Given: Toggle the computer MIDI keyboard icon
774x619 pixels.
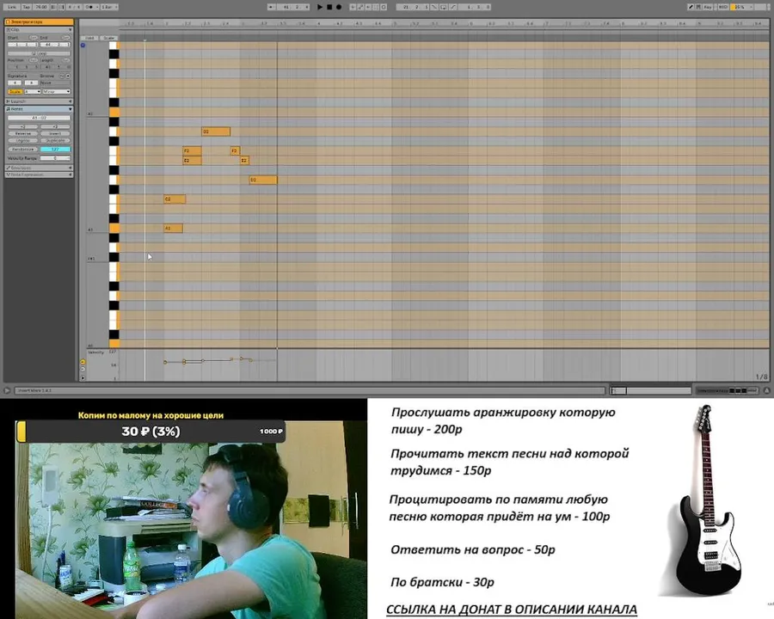Looking at the screenshot, I should click(698, 7).
